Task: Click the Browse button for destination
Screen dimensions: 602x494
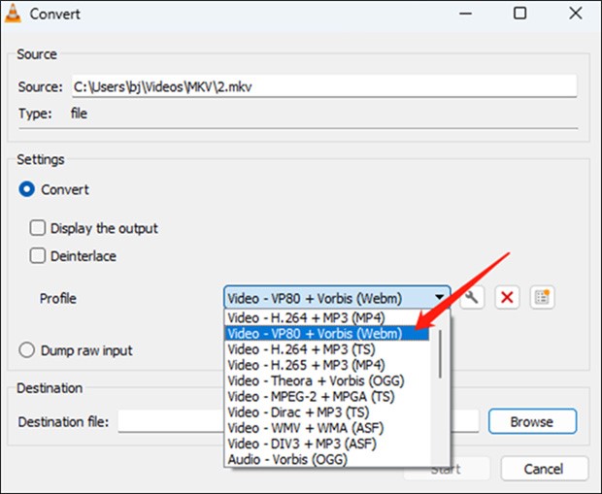Action: coord(532,421)
